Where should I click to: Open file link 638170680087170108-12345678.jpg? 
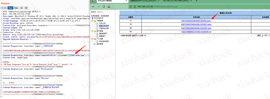[x=196, y=32]
